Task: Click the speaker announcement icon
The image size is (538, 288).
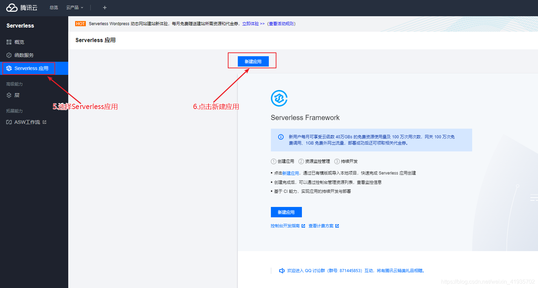Action: (282, 271)
